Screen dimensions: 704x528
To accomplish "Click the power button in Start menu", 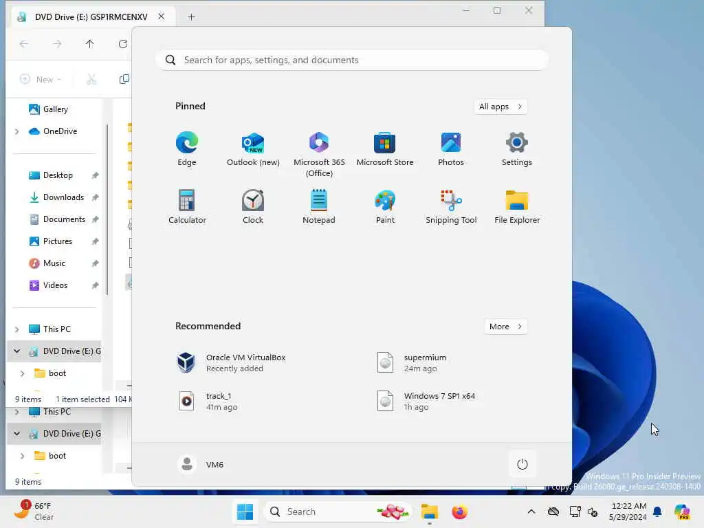I will pos(522,464).
